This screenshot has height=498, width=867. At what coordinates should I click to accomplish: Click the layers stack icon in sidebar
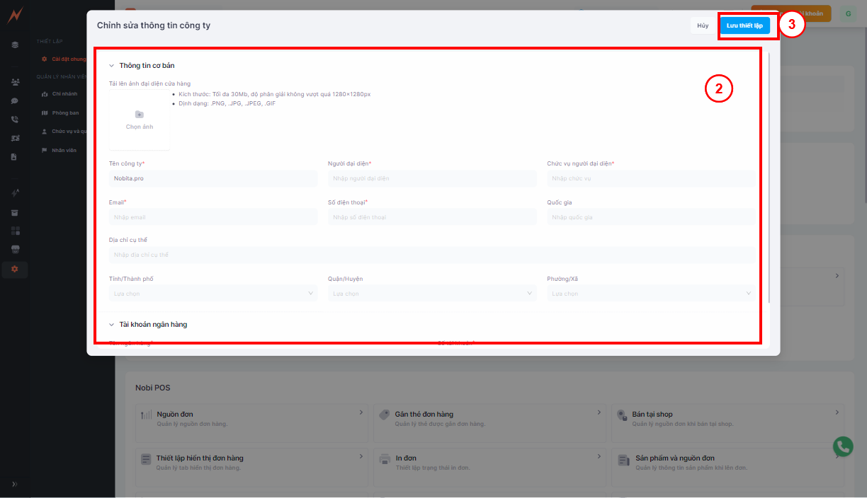(15, 45)
